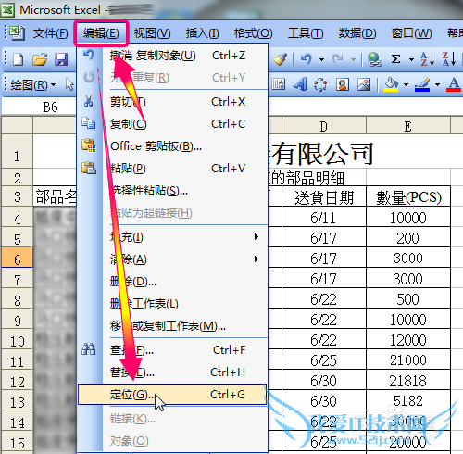Choose 粘贴(P) paste menu entry
Image resolution: width=463 pixels, height=454 pixels.
point(173,169)
